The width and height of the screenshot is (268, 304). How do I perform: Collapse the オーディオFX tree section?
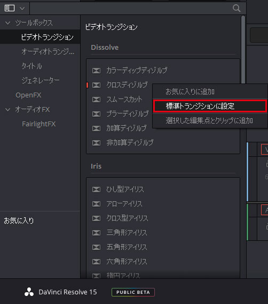click(7, 110)
